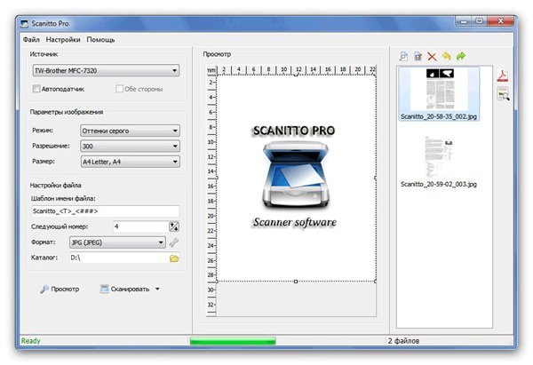Viewport: 533px width, 365px height.
Task: Click the yellow rotate left arrow
Action: coord(446,56)
